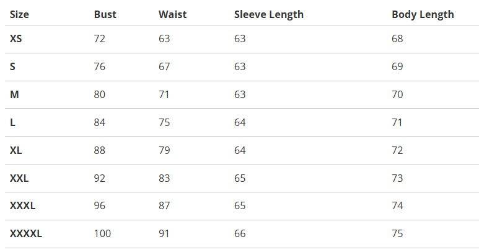This screenshot has height=252, width=479.
Task: Click body length value 68 for XS
Action: coord(397,38)
